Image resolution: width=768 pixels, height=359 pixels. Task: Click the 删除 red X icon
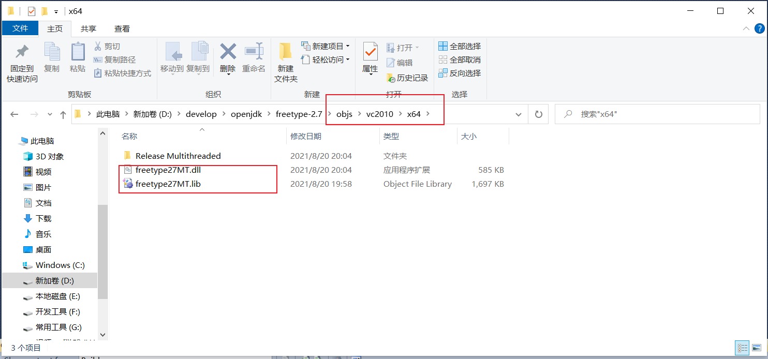coord(228,52)
